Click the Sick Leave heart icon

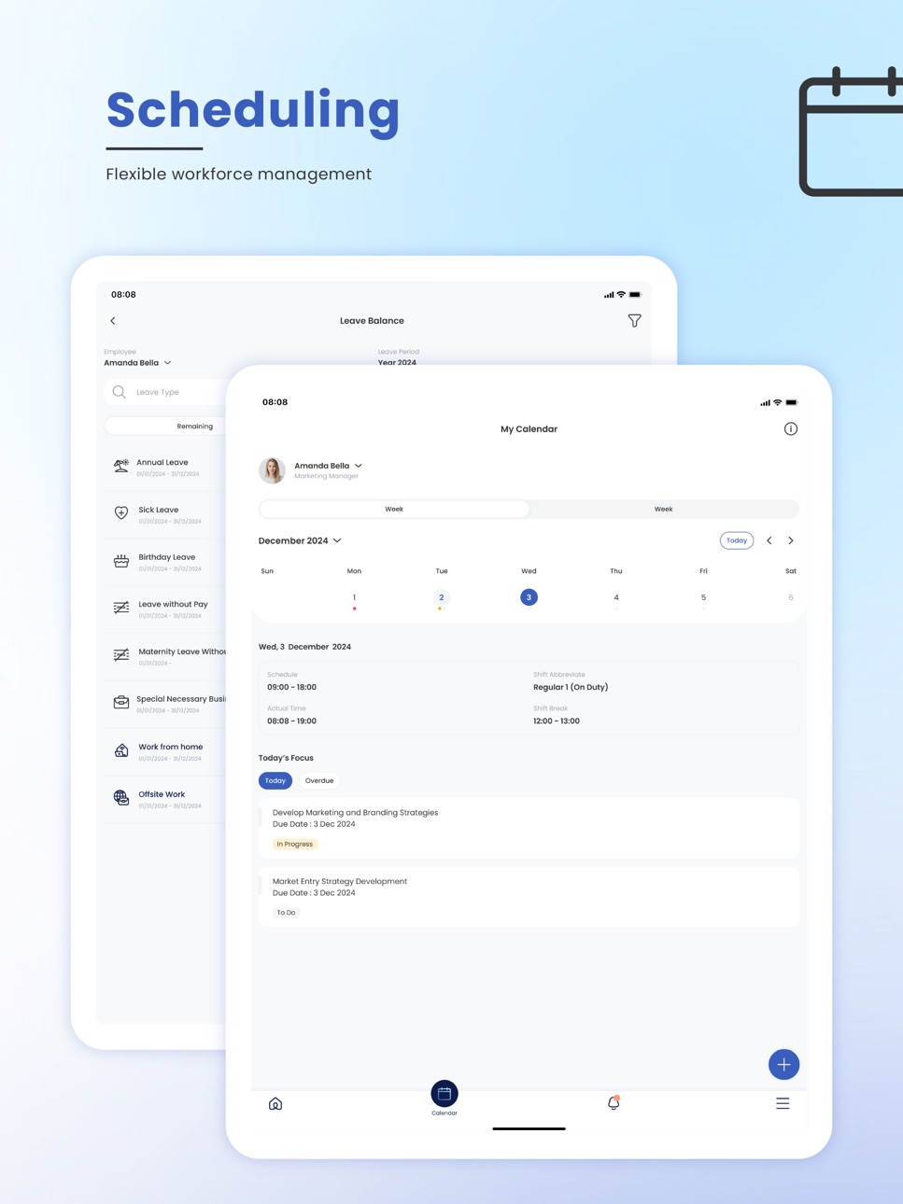(x=121, y=512)
